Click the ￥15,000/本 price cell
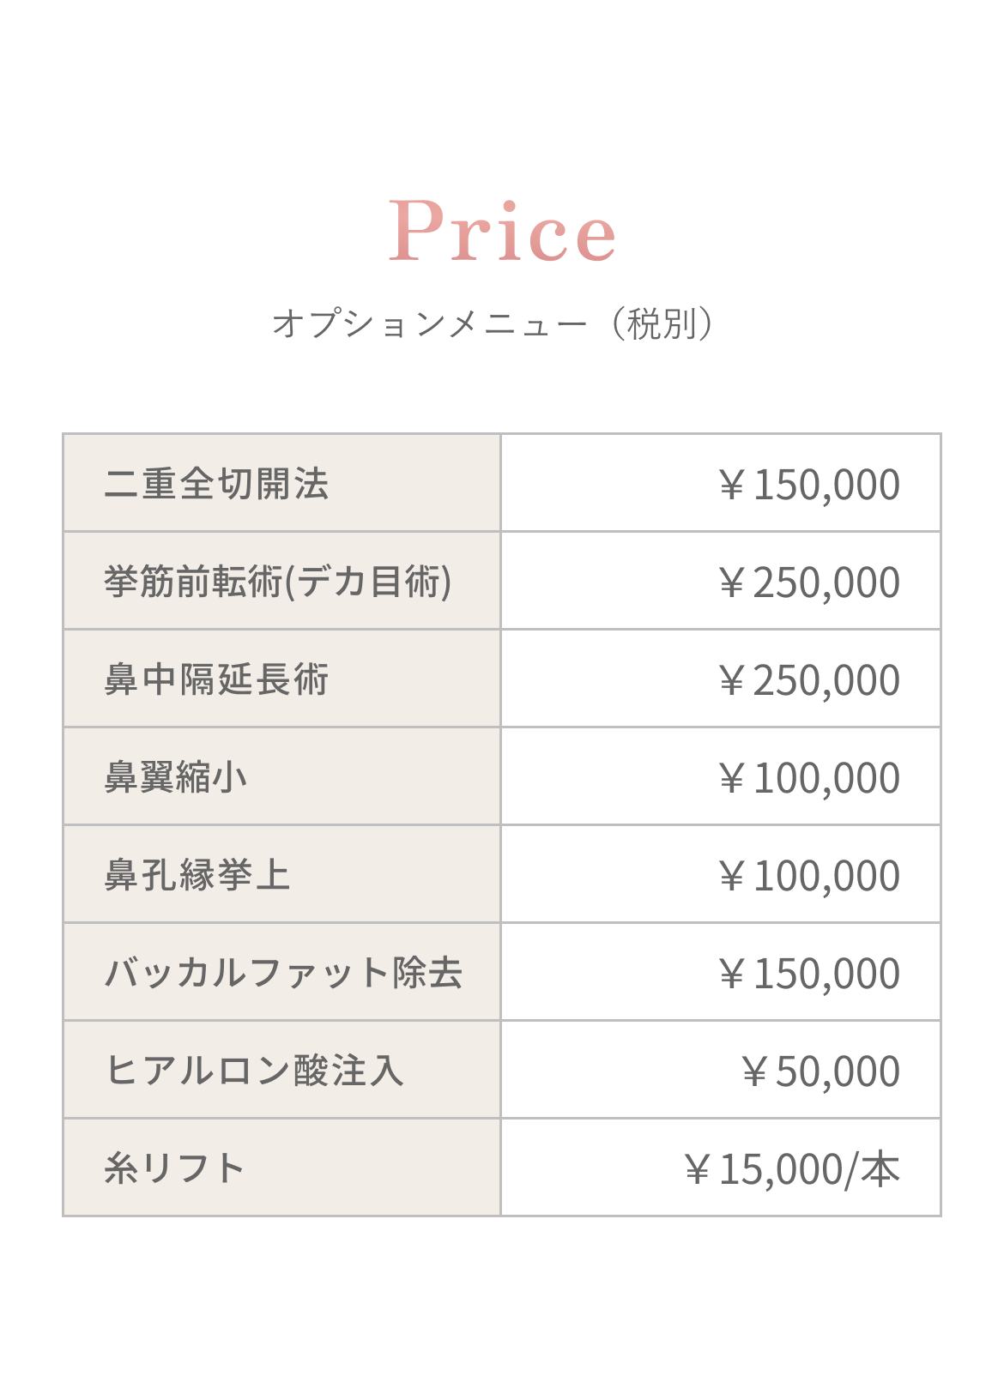Viewport: 1004px width, 1382px height. [791, 1169]
